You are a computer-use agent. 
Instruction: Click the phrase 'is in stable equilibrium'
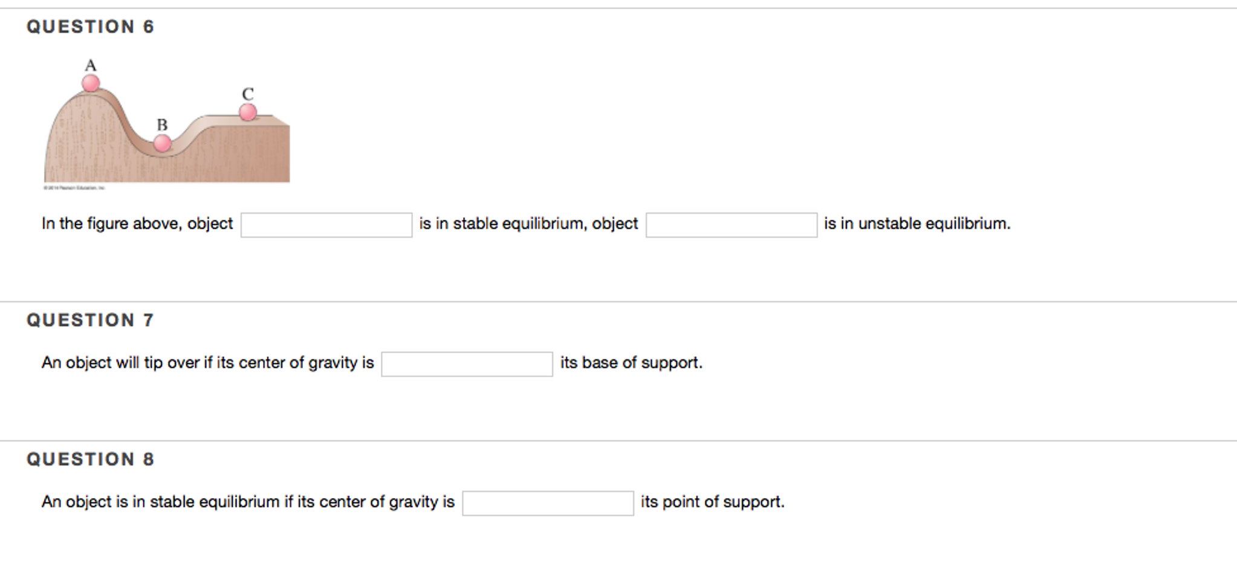point(499,223)
